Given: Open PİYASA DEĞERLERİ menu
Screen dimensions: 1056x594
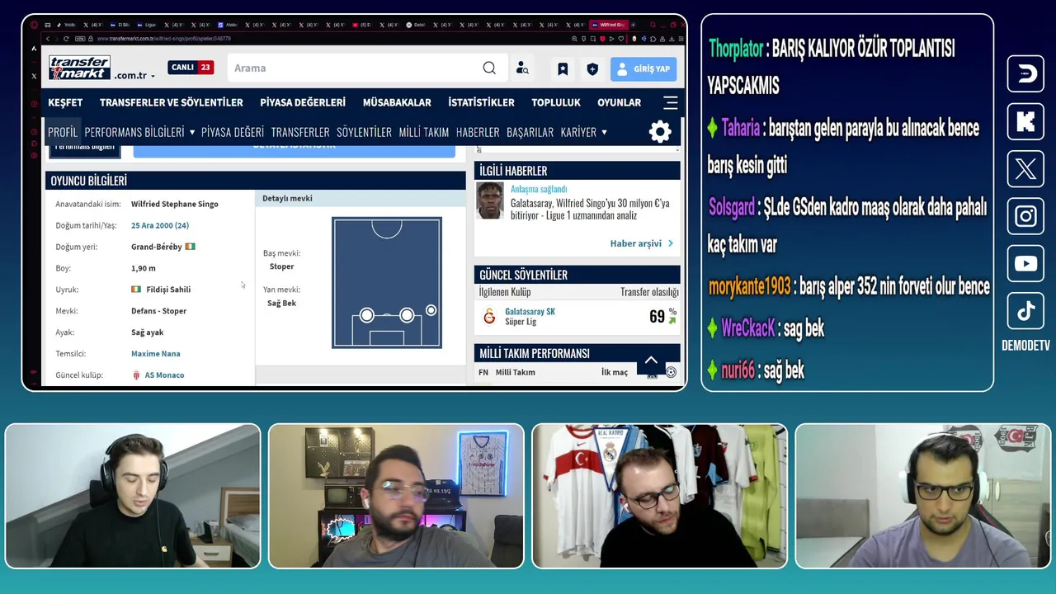Looking at the screenshot, I should [x=303, y=102].
